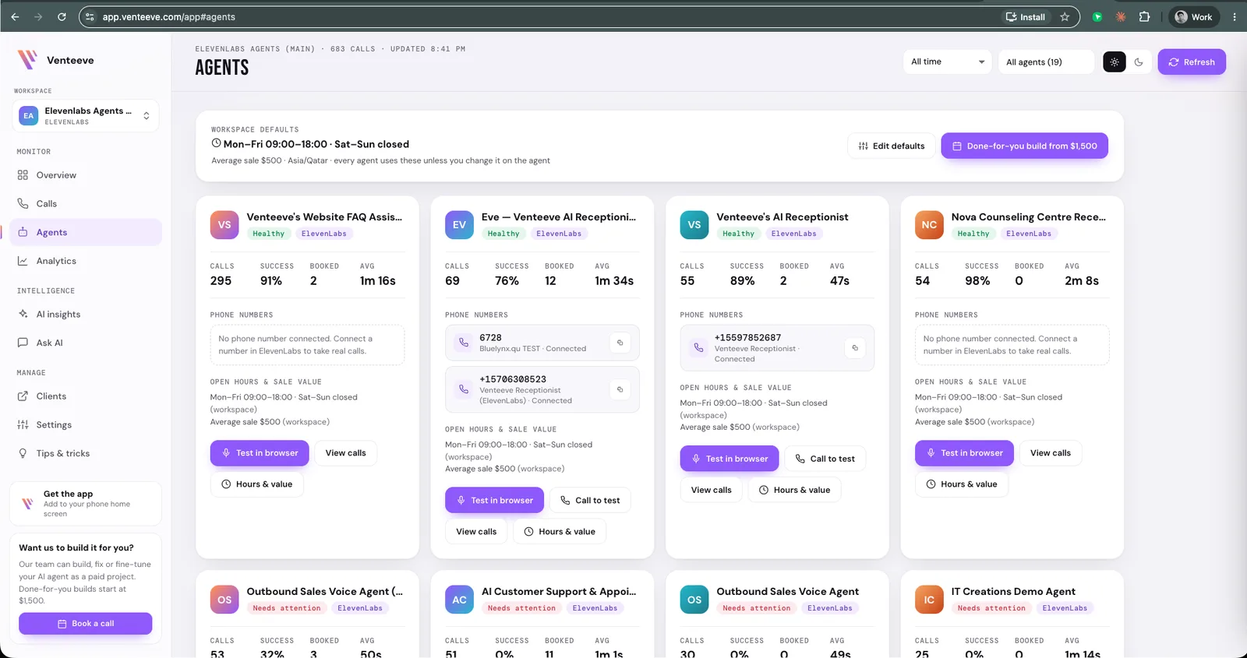Open Analytics in the sidebar
This screenshot has width=1247, height=658.
point(86,261)
